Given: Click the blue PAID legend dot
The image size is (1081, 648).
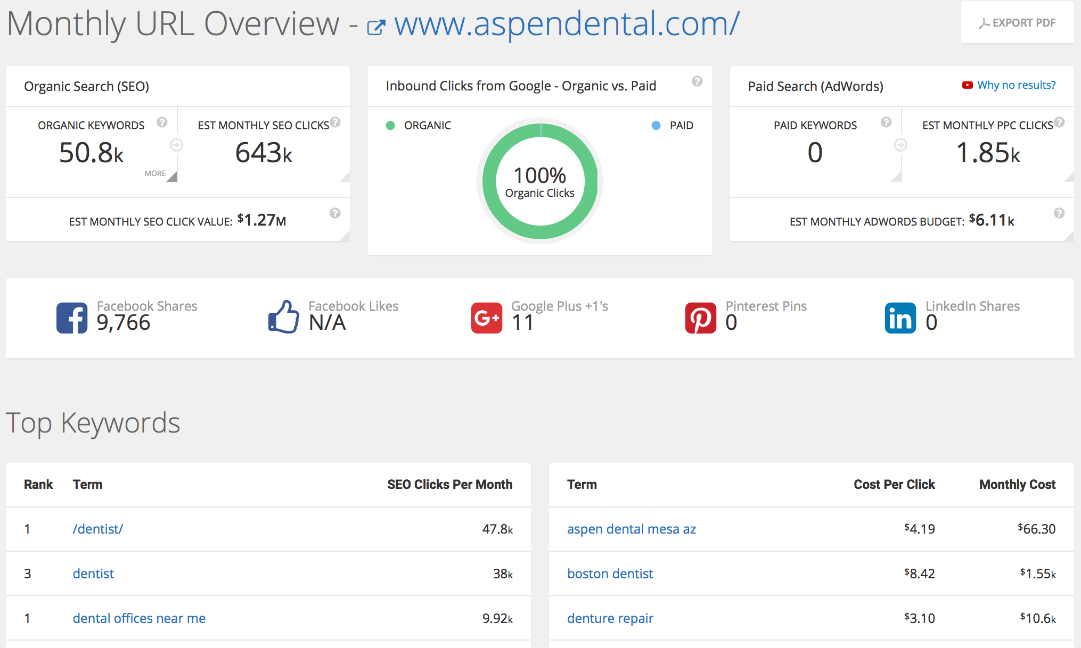Looking at the screenshot, I should pyautogui.click(x=656, y=126).
